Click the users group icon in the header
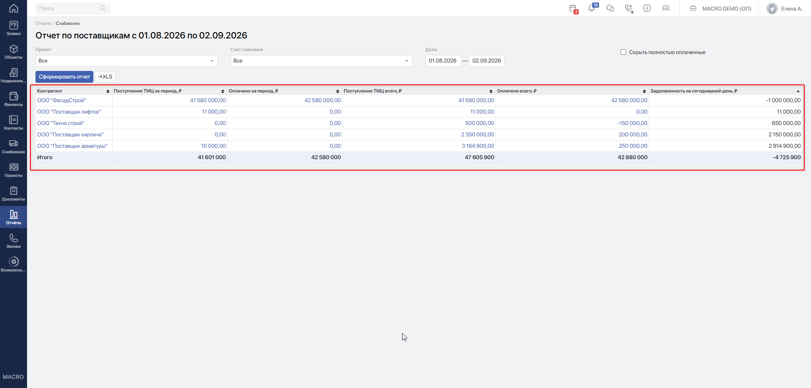Image resolution: width=811 pixels, height=388 pixels. 666,8
